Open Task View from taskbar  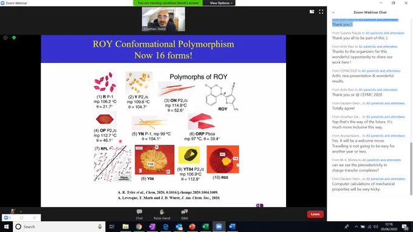(112, 227)
